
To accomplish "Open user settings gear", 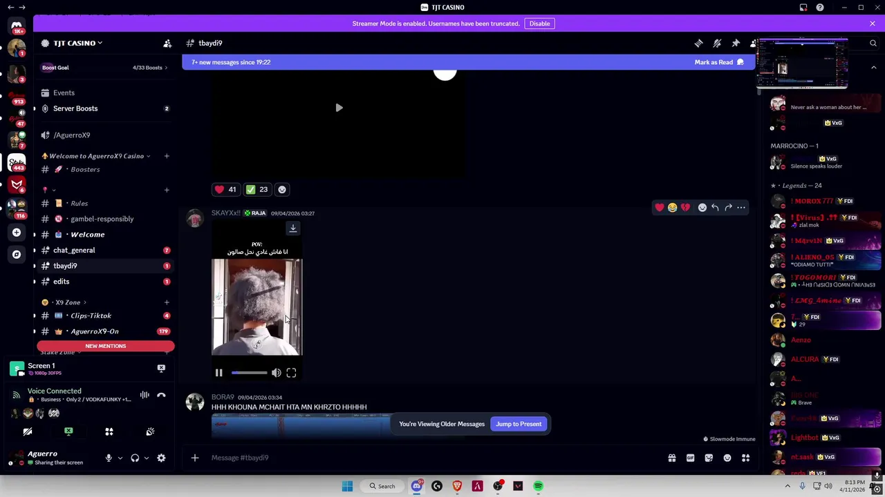I will tap(161, 458).
